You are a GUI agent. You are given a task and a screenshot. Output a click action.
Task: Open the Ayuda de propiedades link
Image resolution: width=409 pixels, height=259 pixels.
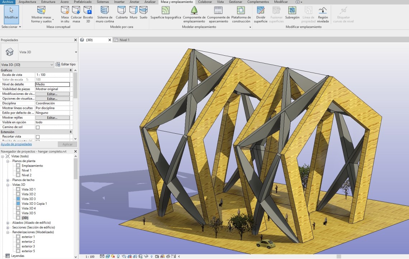click(x=16, y=144)
